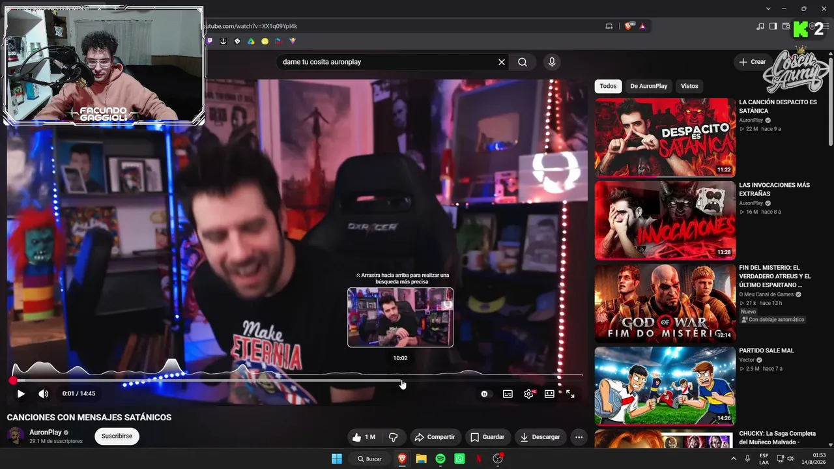Open the AuronPlay channel avatar
834x469 pixels.
click(x=16, y=436)
